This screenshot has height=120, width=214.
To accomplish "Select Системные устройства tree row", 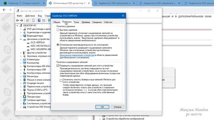I will (37, 104).
